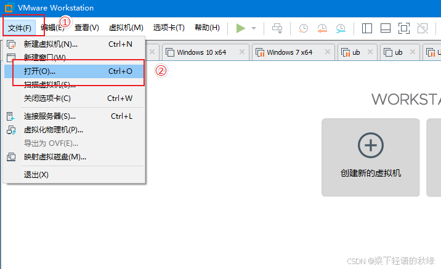Click the 创建新的虚拟机 tile
The width and height of the screenshot is (441, 269).
tap(371, 157)
